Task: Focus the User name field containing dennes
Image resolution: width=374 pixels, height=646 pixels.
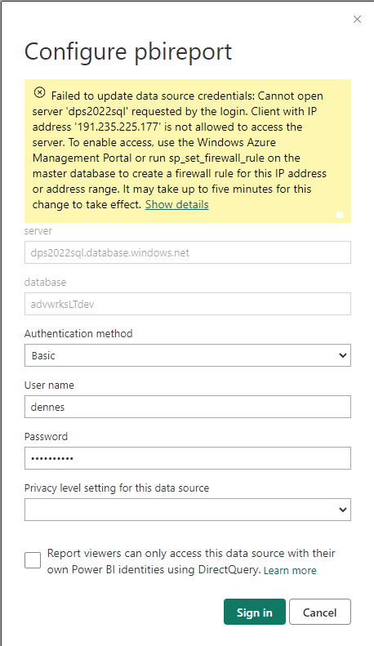Action: pyautogui.click(x=188, y=407)
